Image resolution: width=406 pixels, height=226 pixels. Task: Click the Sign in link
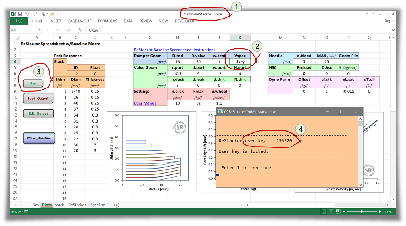(391, 21)
